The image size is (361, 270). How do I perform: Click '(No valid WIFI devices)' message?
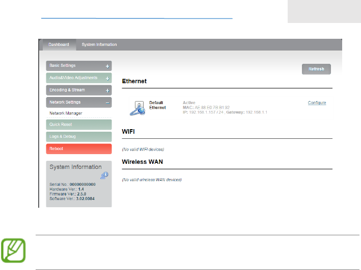coord(143,150)
